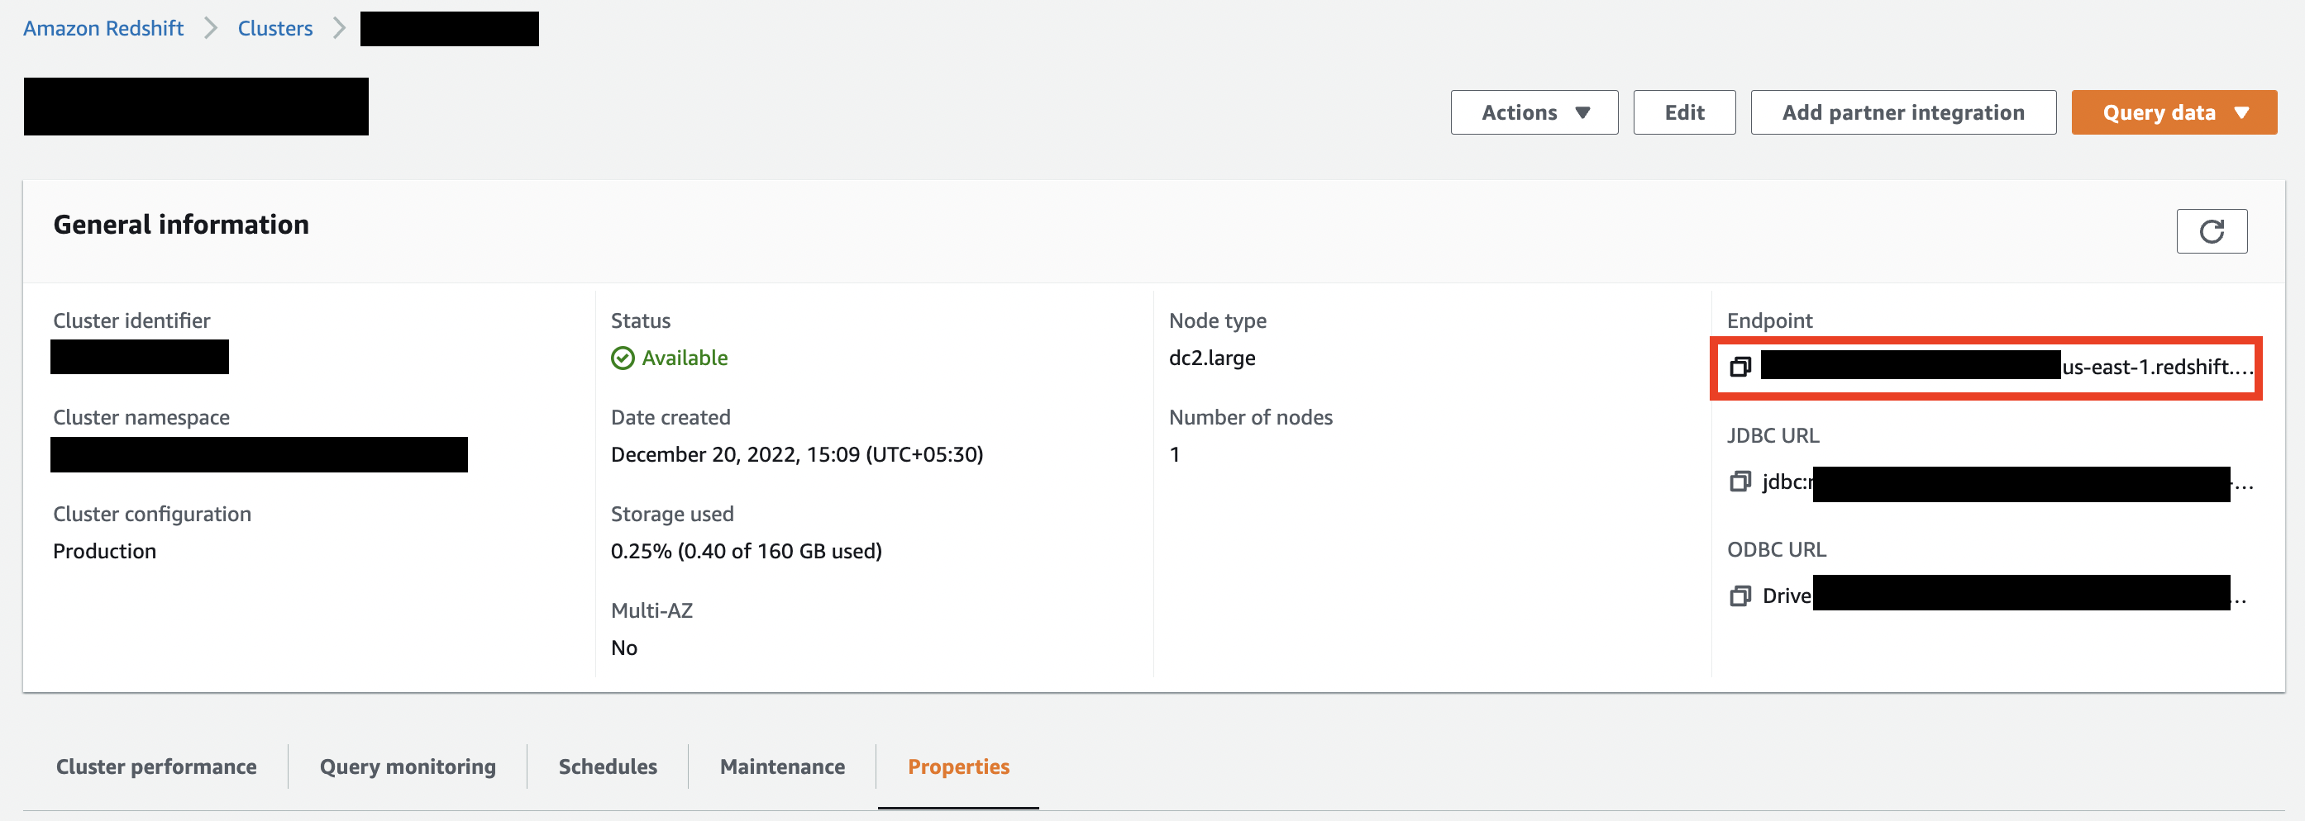Image resolution: width=2305 pixels, height=821 pixels.
Task: Click Add partner integration button
Action: click(1902, 112)
